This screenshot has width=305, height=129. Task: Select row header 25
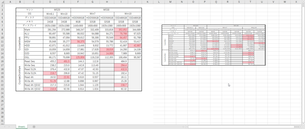[2, 97]
